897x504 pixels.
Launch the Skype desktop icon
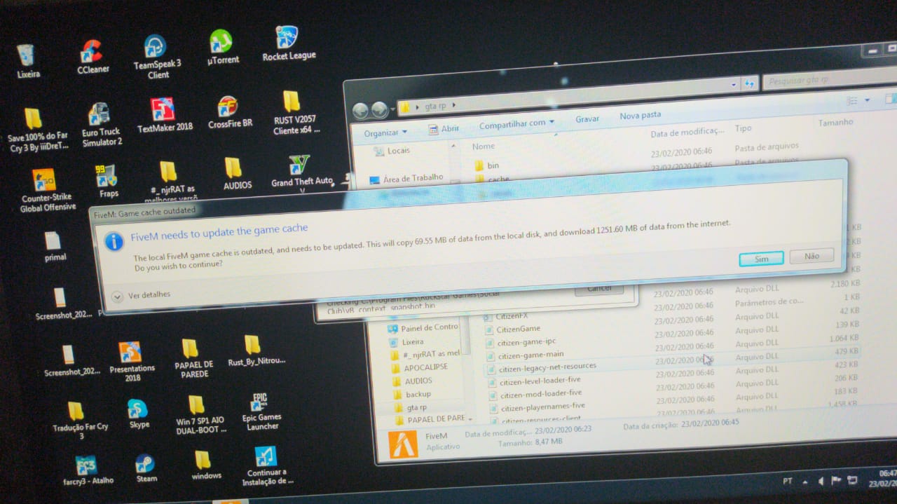pyautogui.click(x=139, y=414)
